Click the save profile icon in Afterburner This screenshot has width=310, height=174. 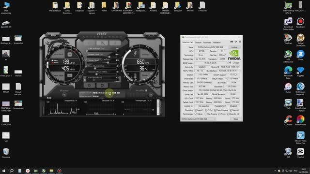click(x=151, y=95)
